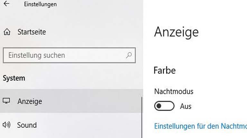Click the speaker icon beside Sound
Viewport: 247px width, 138px height.
tap(6, 125)
